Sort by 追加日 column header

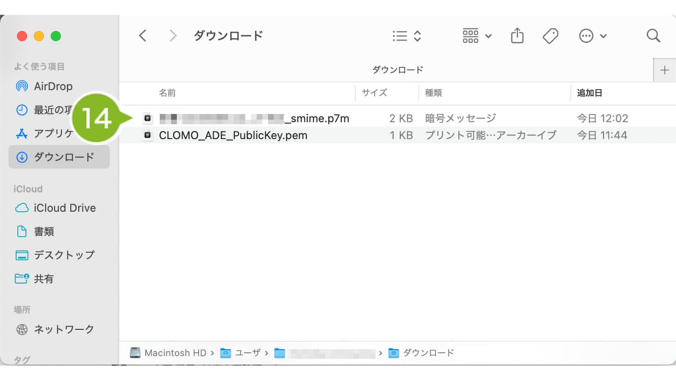click(x=589, y=93)
